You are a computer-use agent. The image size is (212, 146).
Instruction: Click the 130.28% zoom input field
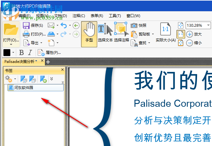click(x=196, y=26)
